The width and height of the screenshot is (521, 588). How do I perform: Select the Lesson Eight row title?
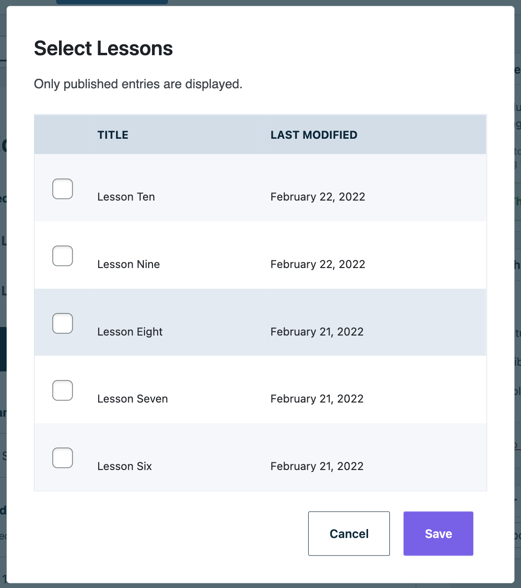click(129, 331)
